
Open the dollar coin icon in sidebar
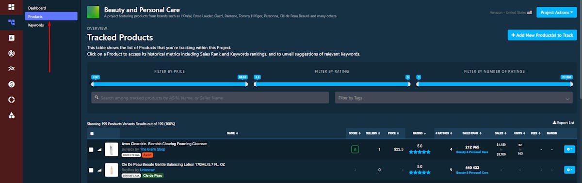(x=11, y=84)
